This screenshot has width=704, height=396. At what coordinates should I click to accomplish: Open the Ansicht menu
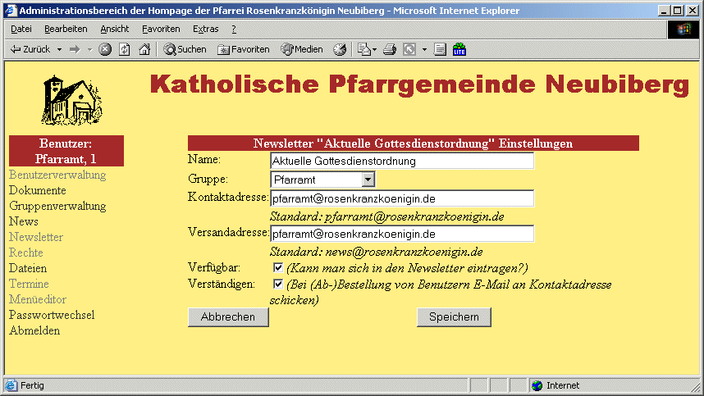tap(115, 30)
